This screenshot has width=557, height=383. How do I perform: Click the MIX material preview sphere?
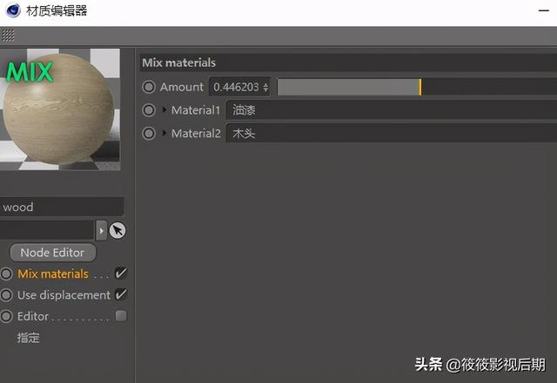click(60, 110)
